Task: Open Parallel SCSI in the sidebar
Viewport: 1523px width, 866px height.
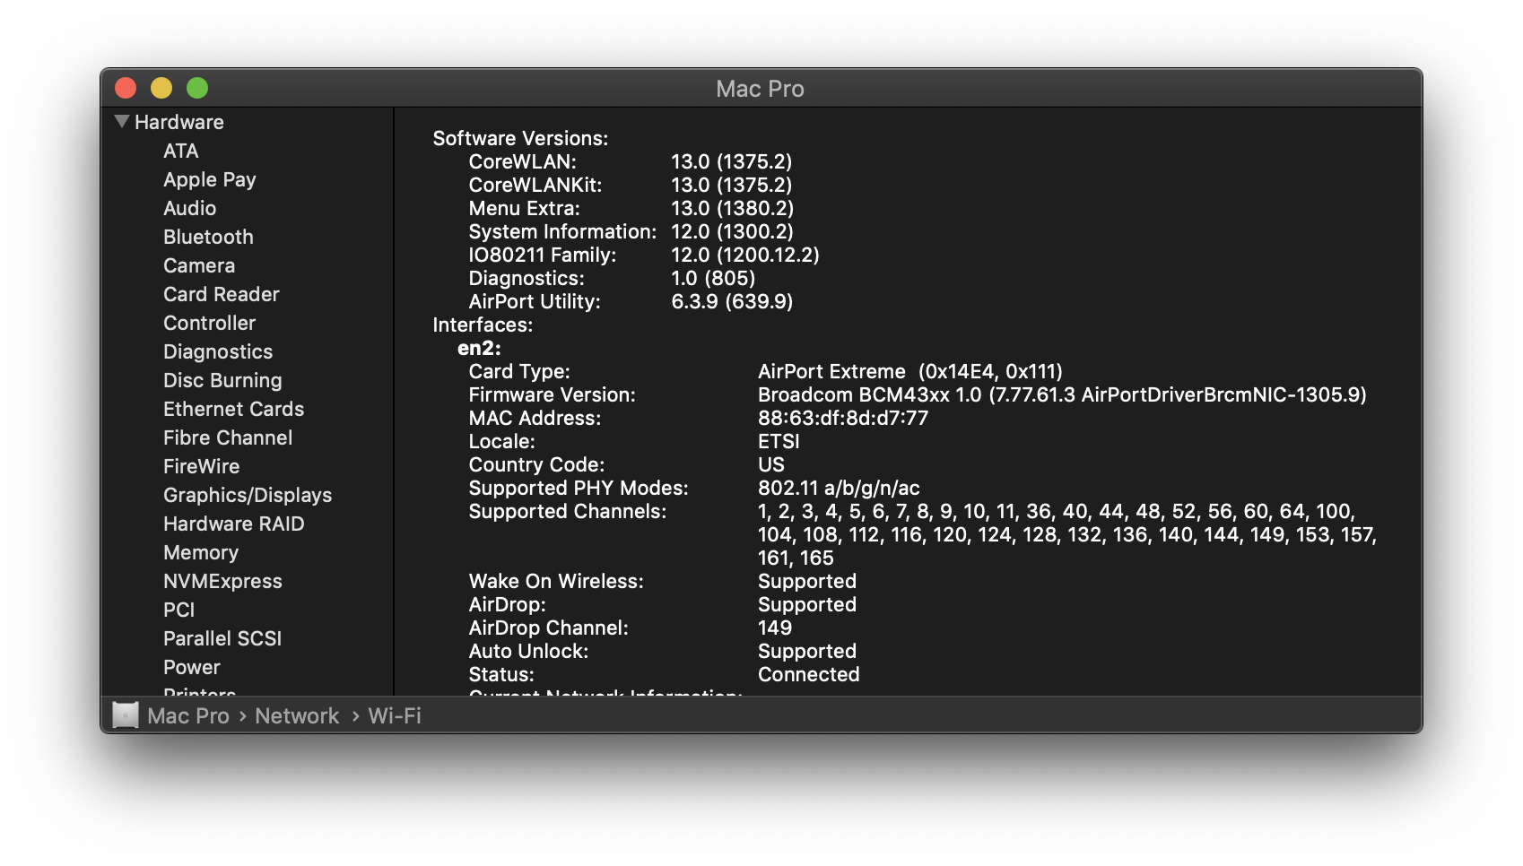Action: [222, 638]
